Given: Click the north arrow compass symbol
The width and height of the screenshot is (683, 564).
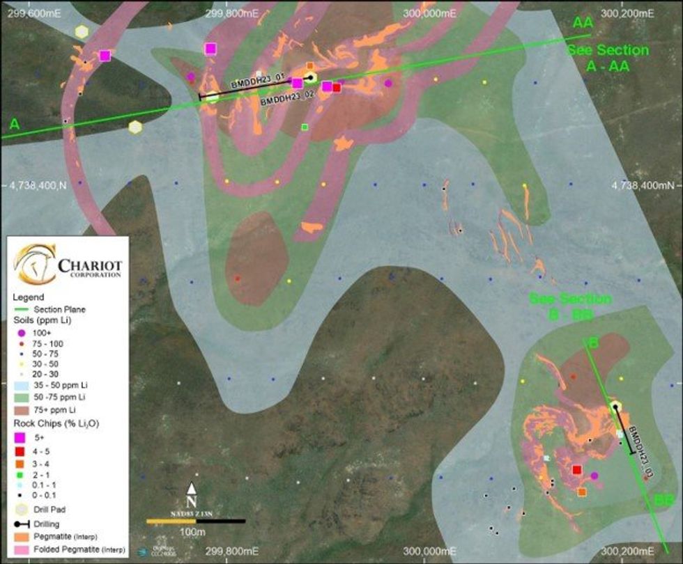Looking at the screenshot, I should click(192, 493).
